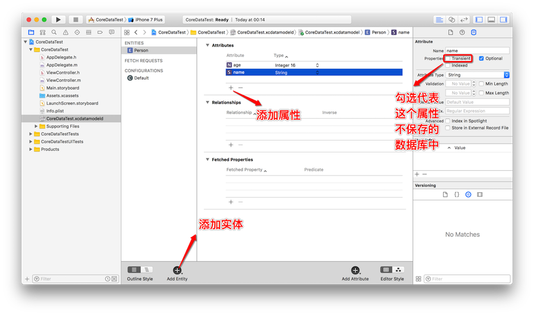Toggle the Debug area visibility
534x315 pixels.
point(491,20)
